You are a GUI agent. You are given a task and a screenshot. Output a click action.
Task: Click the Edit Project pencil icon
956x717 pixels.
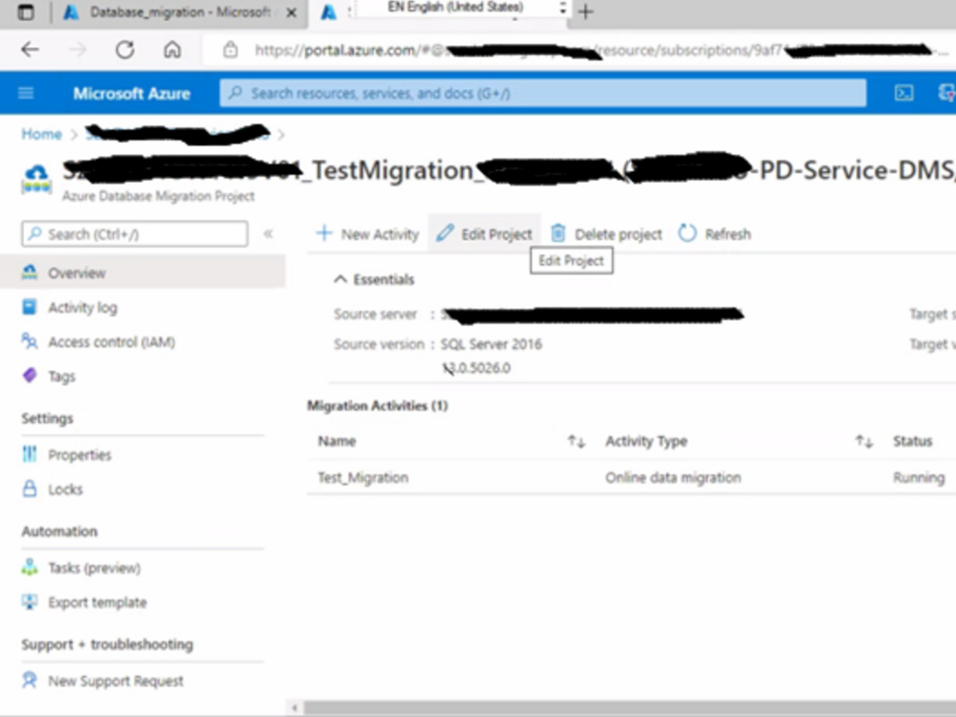pos(445,233)
